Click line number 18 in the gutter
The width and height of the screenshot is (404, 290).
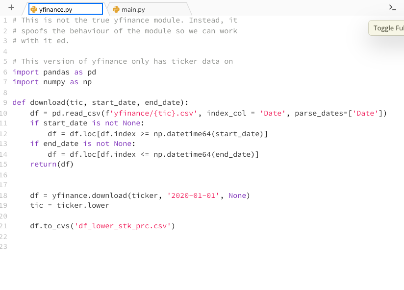pyautogui.click(x=4, y=195)
